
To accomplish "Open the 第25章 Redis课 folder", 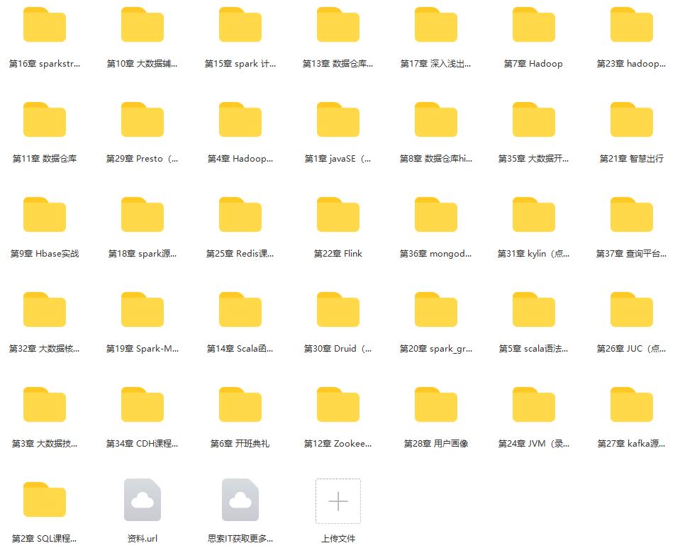I will click(x=240, y=216).
